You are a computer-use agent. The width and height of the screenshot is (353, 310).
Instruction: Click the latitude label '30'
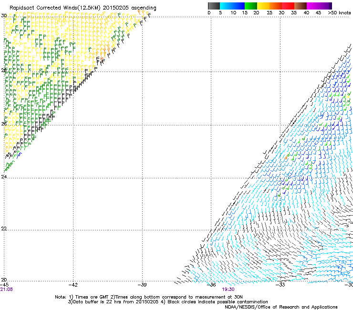point(4,16)
